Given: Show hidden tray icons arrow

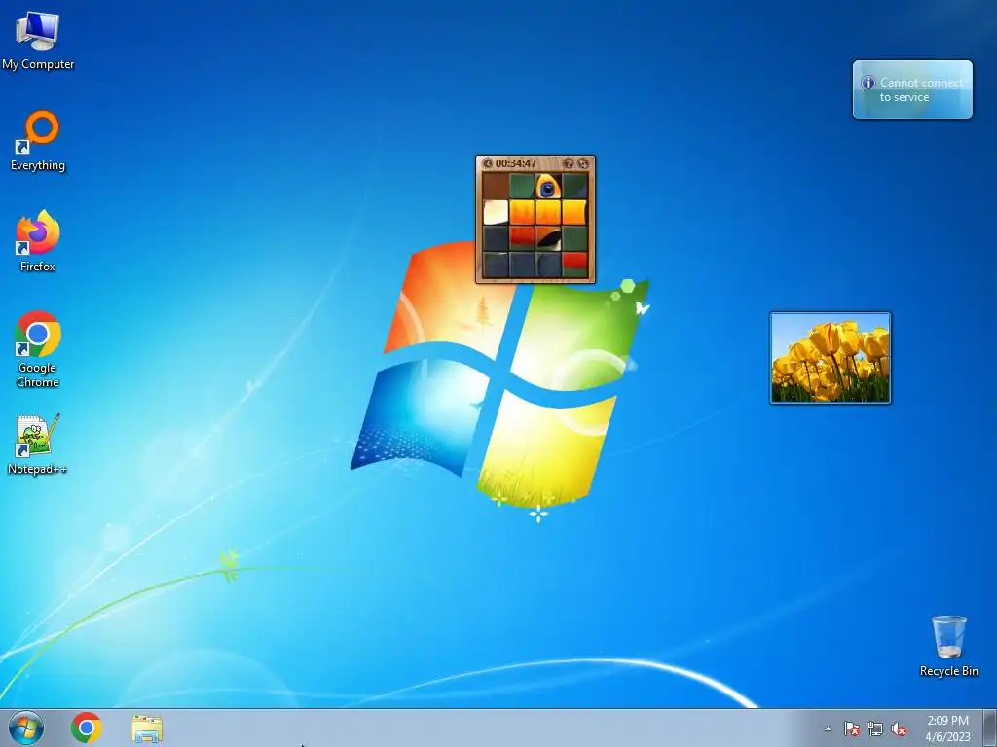Looking at the screenshot, I should (828, 729).
